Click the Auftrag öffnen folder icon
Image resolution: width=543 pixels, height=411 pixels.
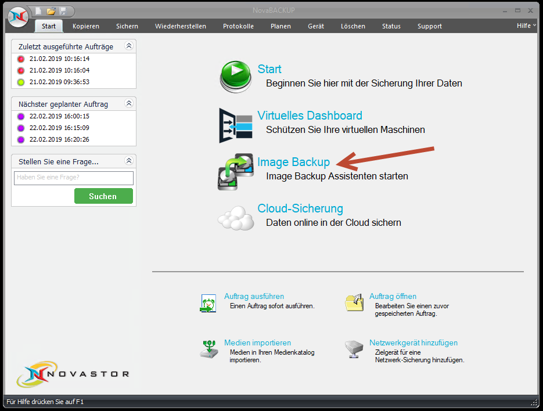354,302
